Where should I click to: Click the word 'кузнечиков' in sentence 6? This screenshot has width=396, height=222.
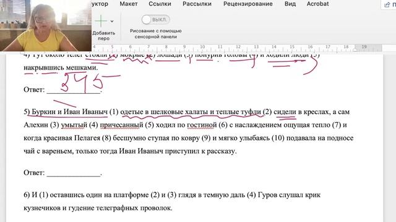tap(41, 208)
